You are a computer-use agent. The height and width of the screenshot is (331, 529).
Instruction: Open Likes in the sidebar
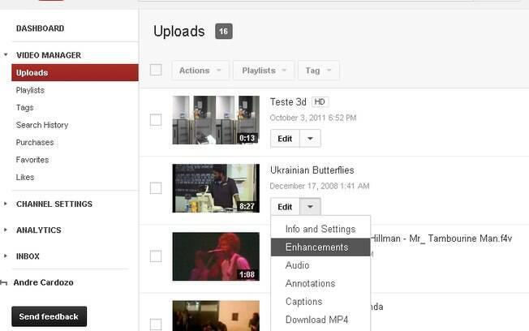(x=25, y=177)
